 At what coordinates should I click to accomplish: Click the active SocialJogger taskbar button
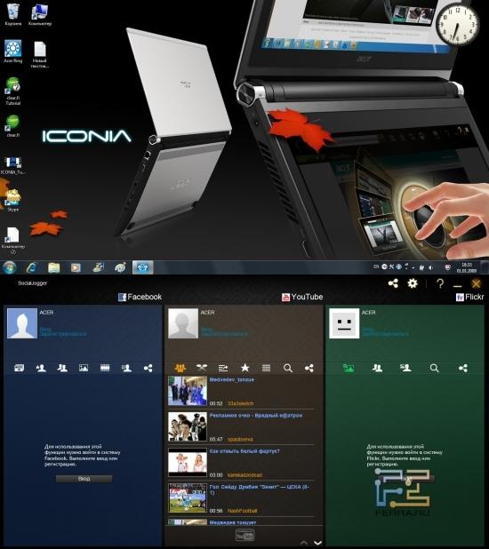click(142, 267)
